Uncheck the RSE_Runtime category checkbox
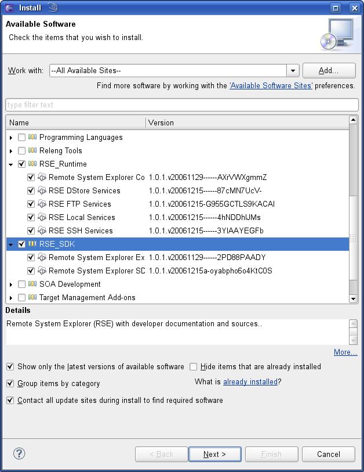364x472 pixels. coord(21,164)
